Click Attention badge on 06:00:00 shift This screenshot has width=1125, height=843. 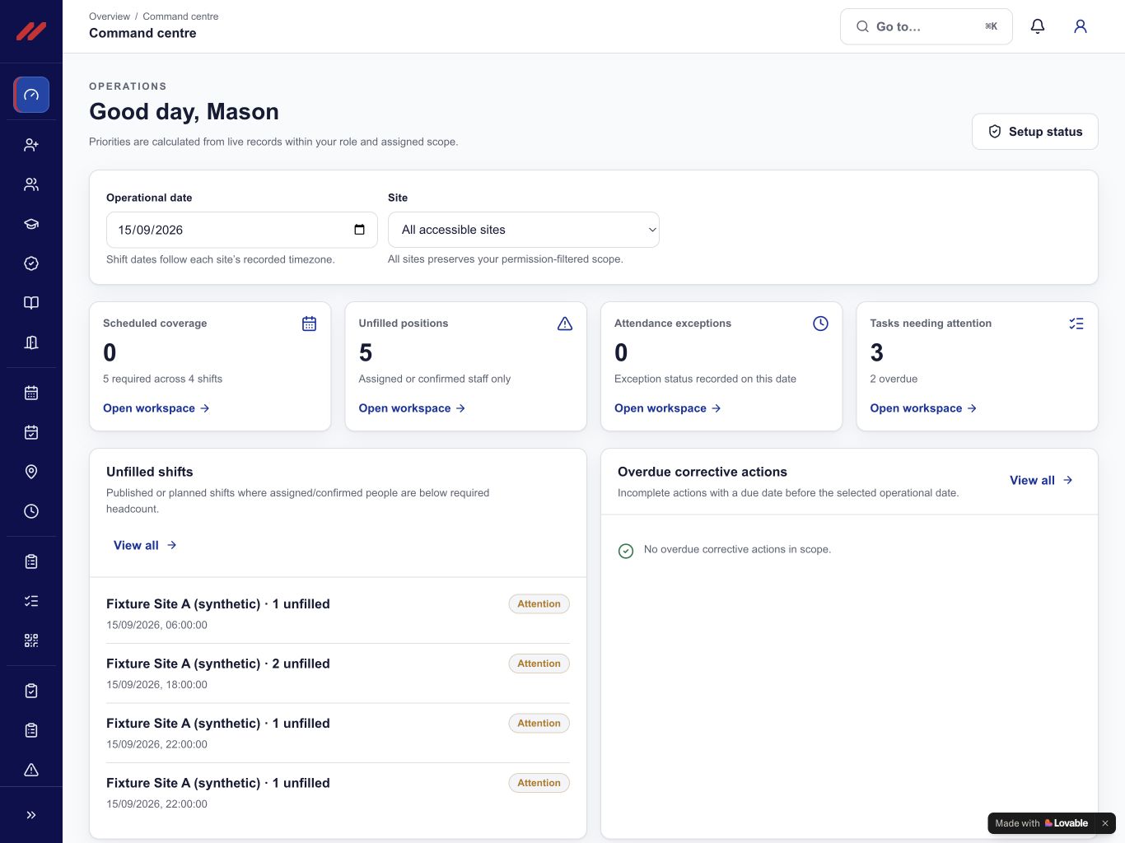click(539, 604)
